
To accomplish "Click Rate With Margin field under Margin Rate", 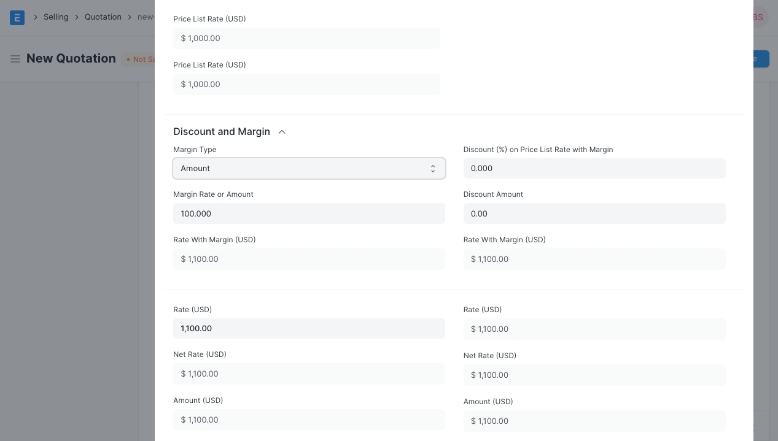I will (x=308, y=259).
